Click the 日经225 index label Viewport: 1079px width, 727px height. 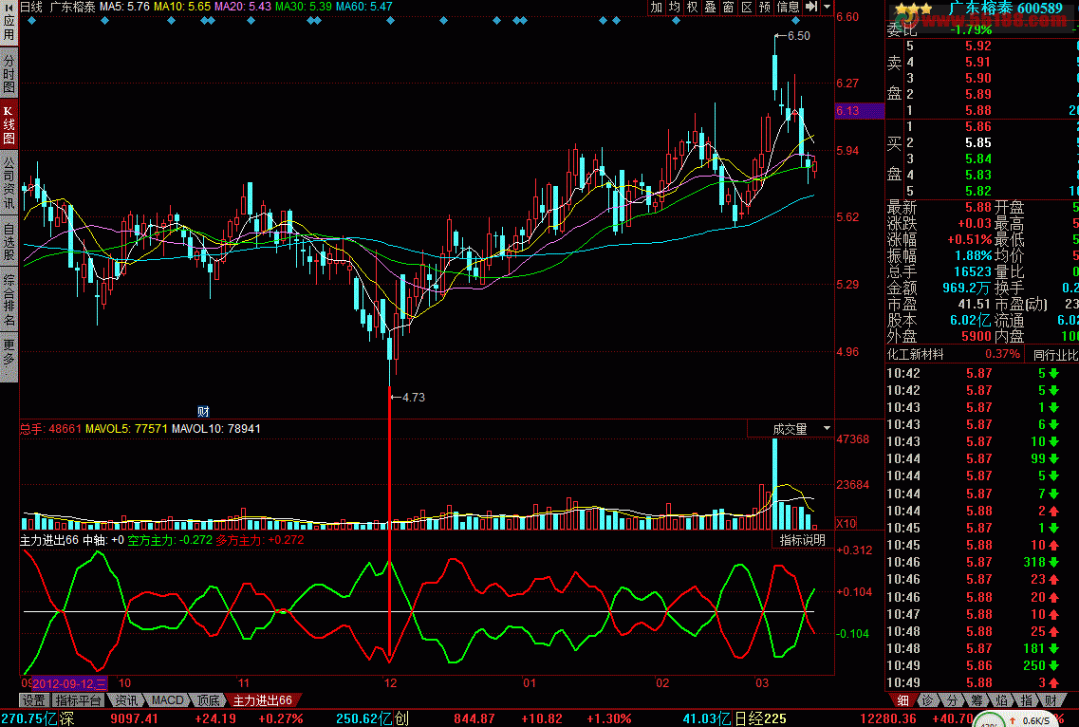[x=760, y=718]
